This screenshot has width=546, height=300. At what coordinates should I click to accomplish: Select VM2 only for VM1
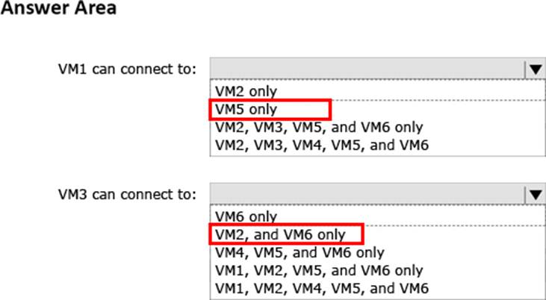coord(246,92)
